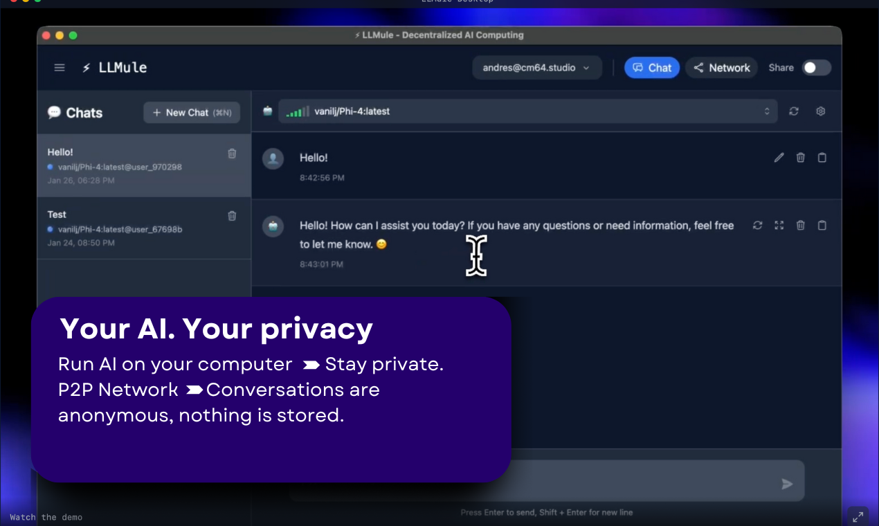Switch to the Network tab
Screen dimensions: 879x526
pyautogui.click(x=721, y=68)
